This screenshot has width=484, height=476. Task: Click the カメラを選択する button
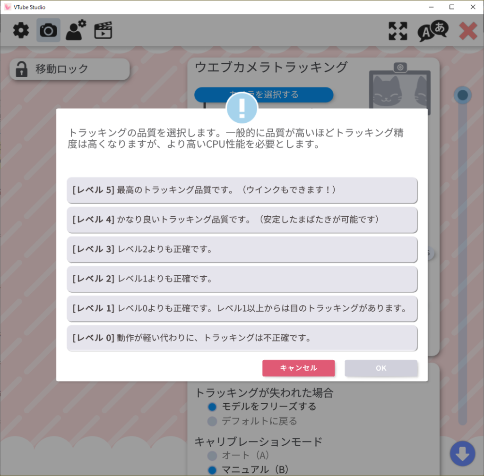264,94
